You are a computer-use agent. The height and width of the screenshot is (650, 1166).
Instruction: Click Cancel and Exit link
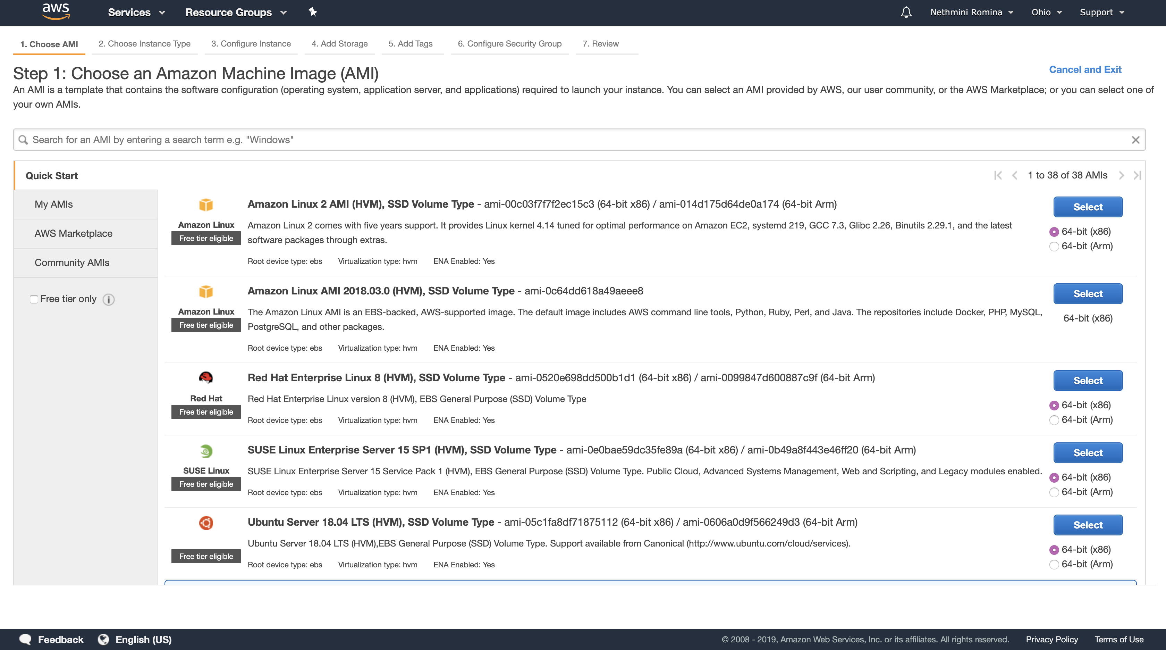(x=1085, y=70)
